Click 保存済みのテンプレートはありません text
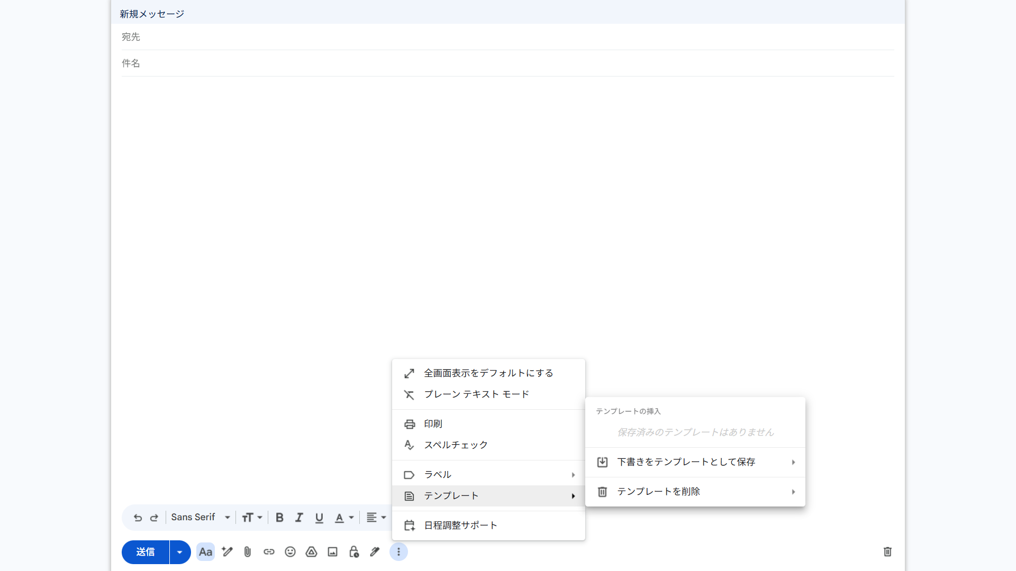The width and height of the screenshot is (1016, 571). click(695, 432)
